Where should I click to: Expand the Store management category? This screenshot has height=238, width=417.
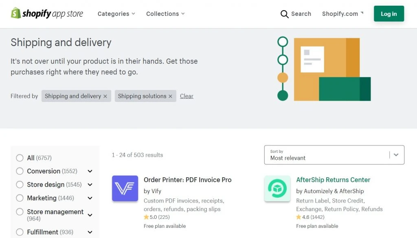[90, 215]
